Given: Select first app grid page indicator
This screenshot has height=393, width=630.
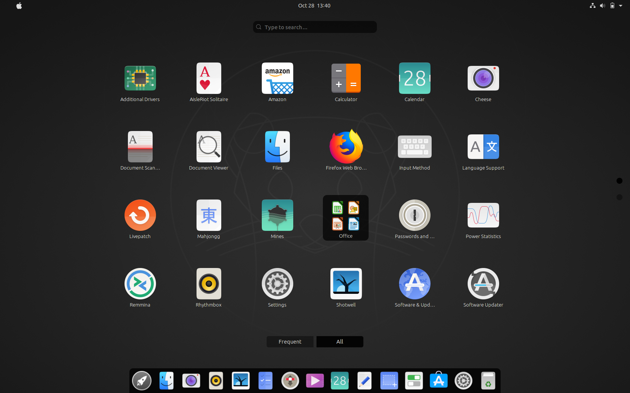Looking at the screenshot, I should pyautogui.click(x=619, y=181).
